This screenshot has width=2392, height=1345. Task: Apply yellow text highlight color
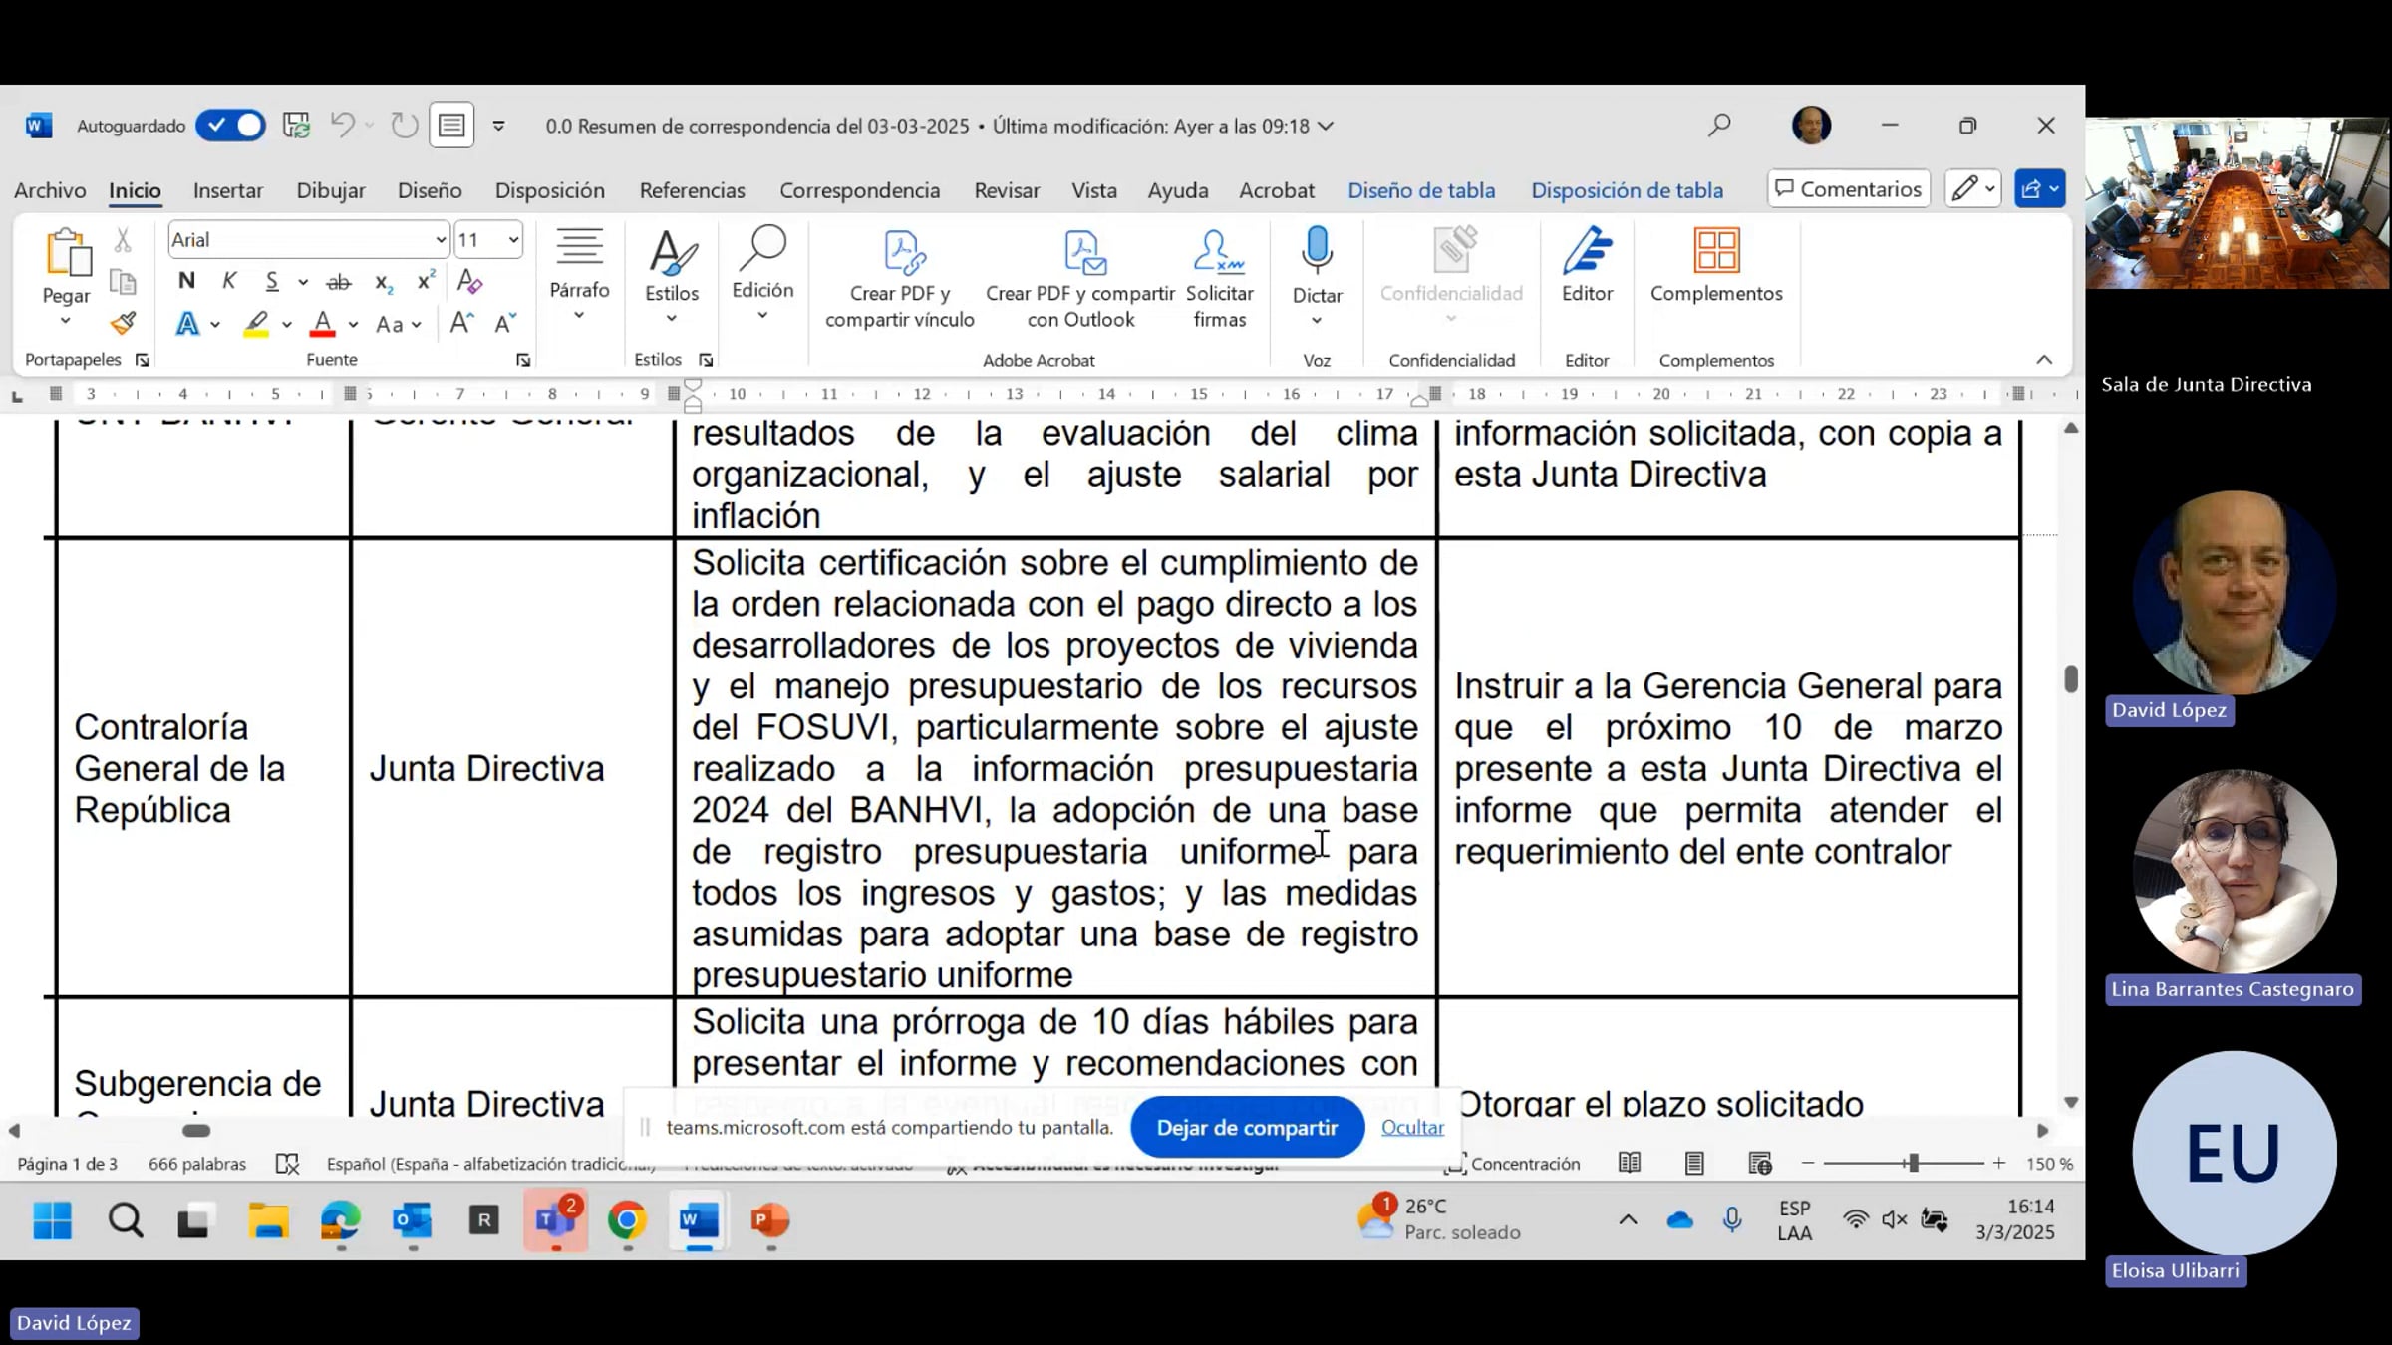click(256, 324)
